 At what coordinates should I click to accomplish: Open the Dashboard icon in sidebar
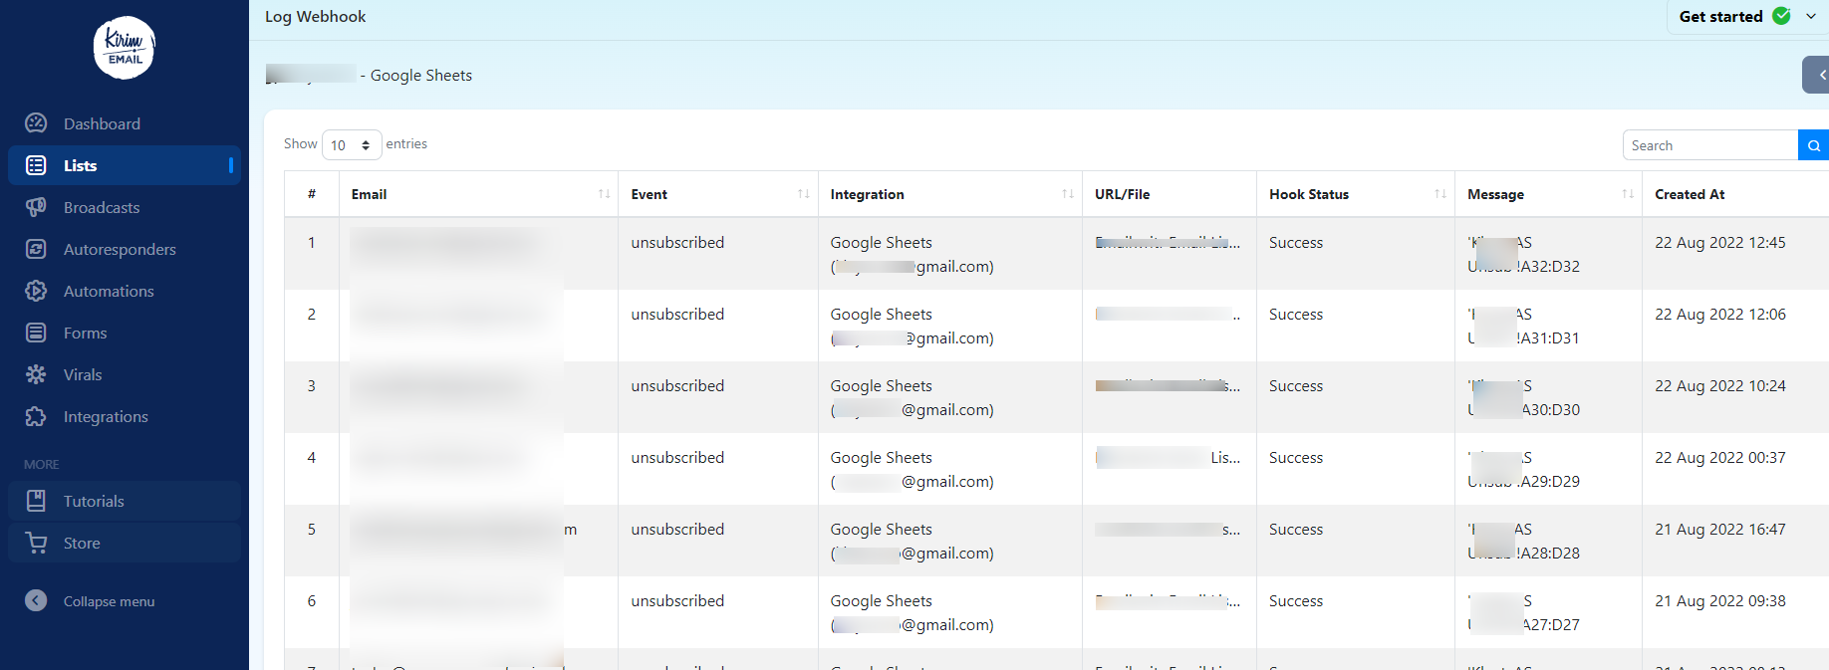coord(36,123)
